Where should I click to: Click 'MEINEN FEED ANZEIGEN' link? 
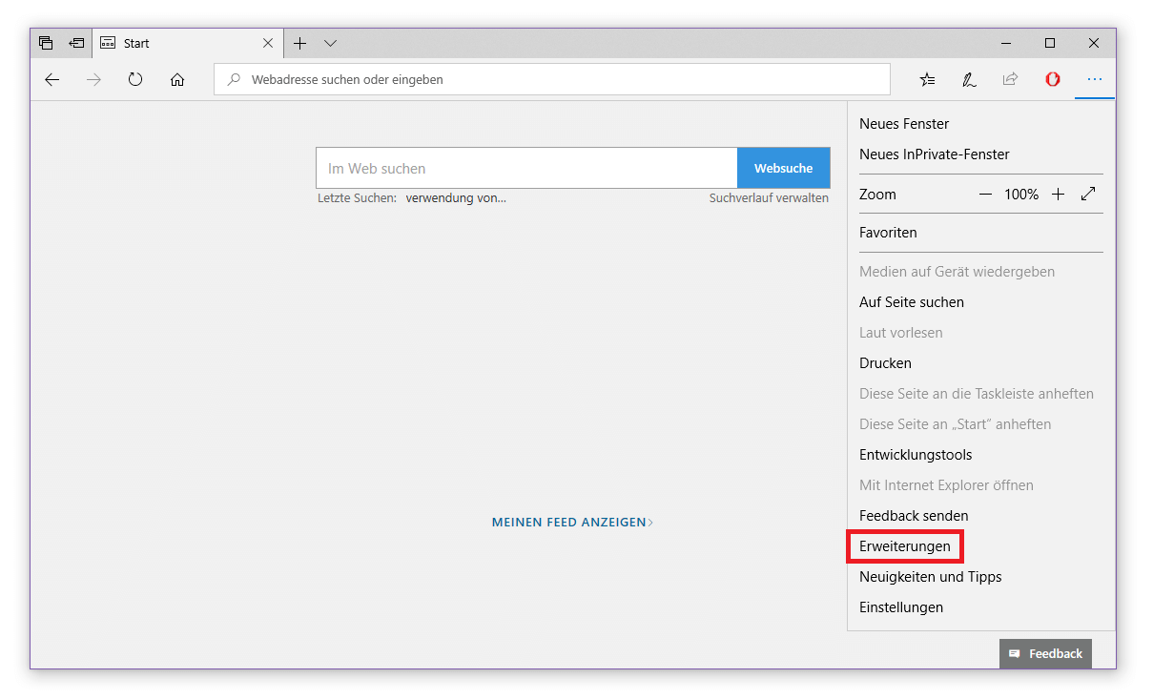tap(572, 523)
